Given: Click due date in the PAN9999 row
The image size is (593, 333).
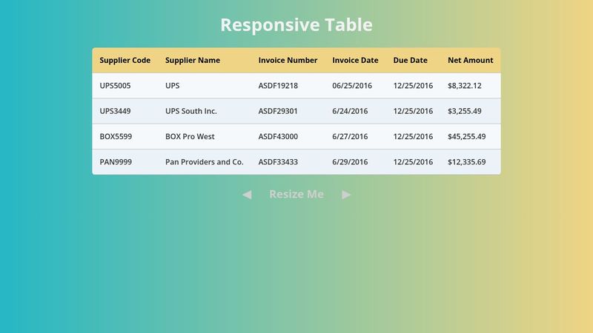Looking at the screenshot, I should (x=413, y=162).
